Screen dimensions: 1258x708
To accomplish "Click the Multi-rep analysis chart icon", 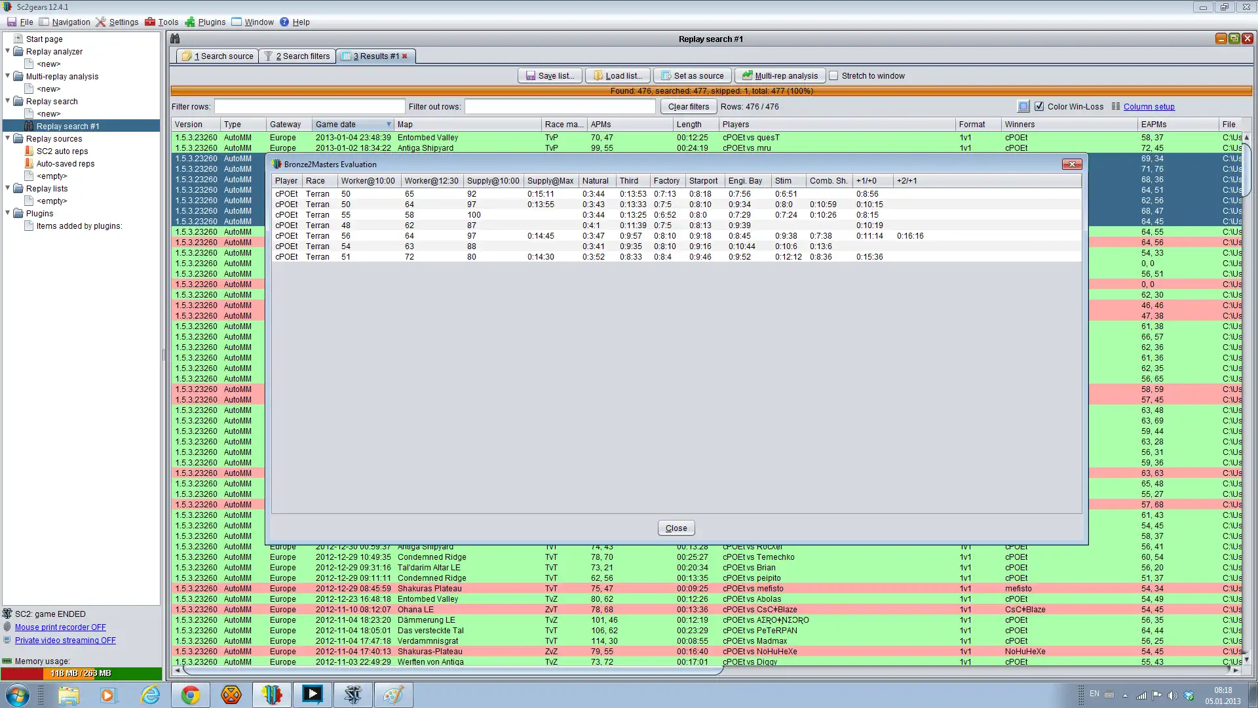I will (747, 76).
